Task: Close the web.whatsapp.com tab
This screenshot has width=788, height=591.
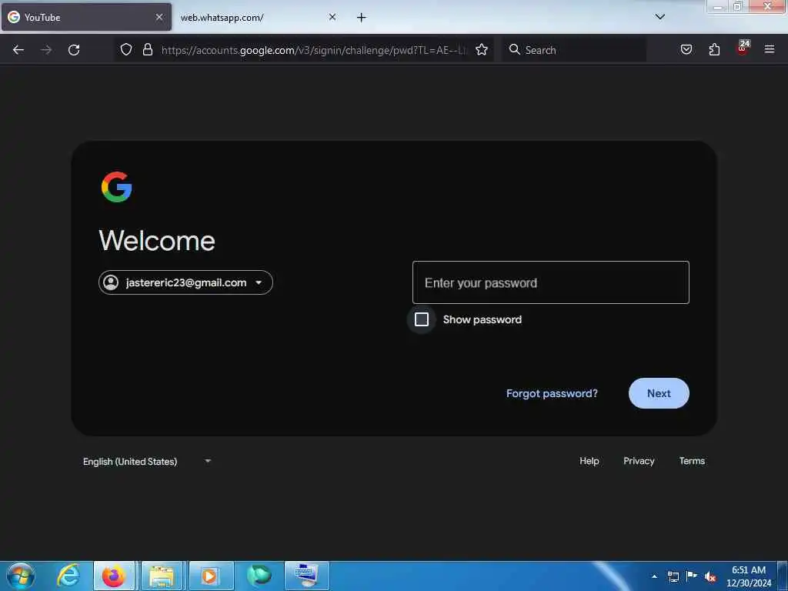Action: pyautogui.click(x=332, y=17)
